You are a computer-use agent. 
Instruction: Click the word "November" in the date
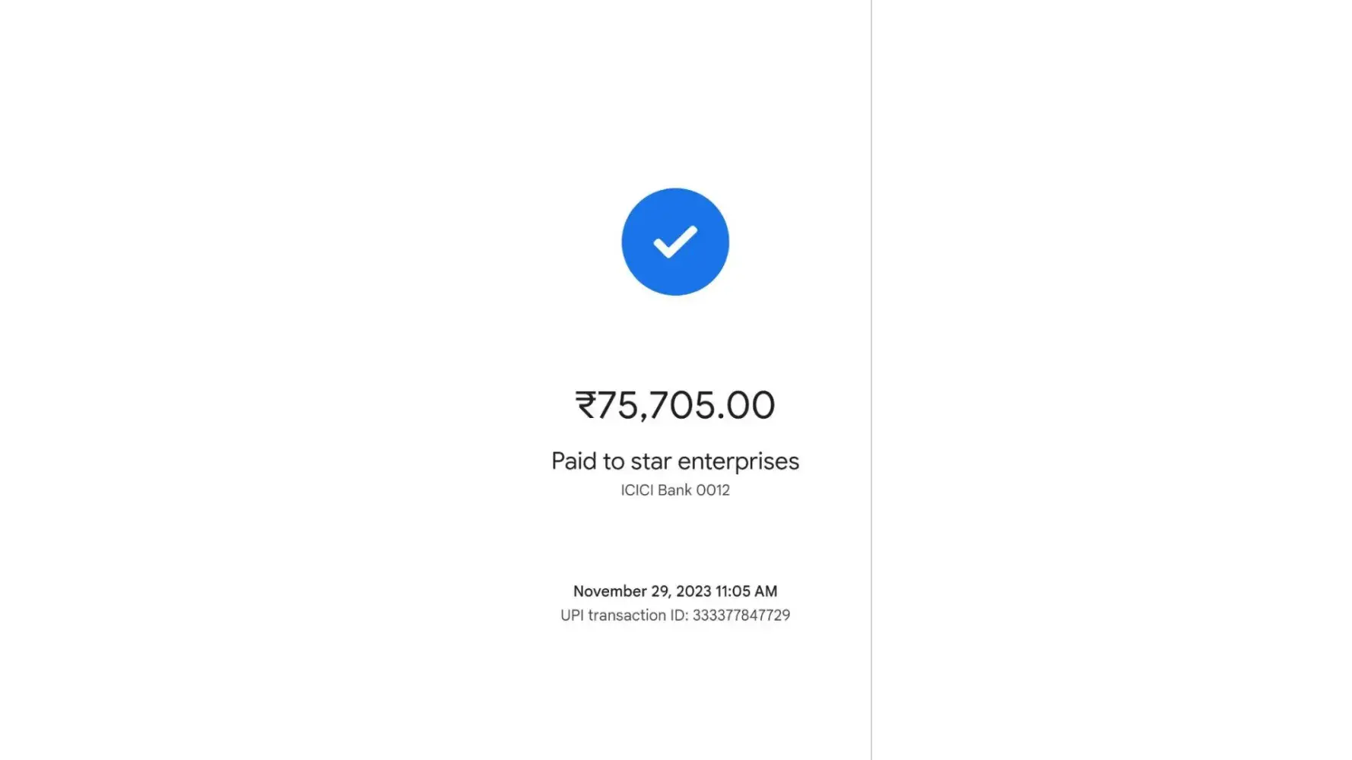610,591
